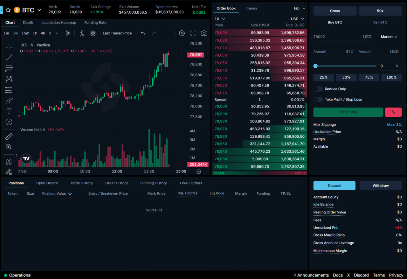Screen dimensions: 407x279
Task: Open order book USD unit dropdown
Action: tap(297, 19)
